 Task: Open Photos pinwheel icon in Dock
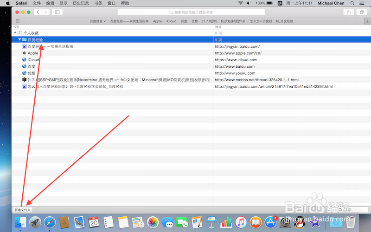click(x=153, y=223)
